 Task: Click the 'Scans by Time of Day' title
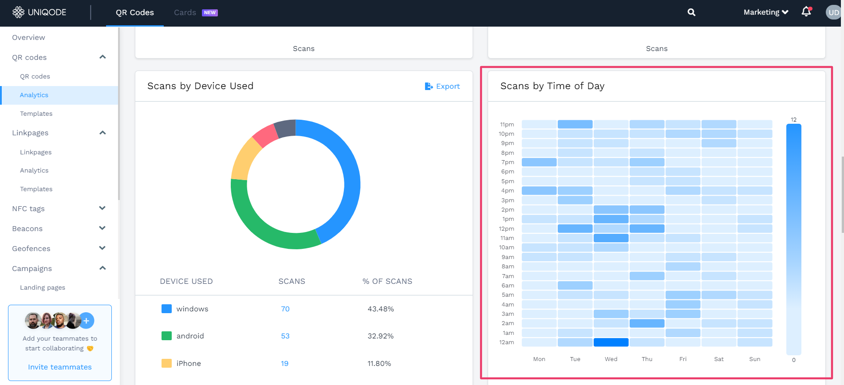tap(552, 86)
